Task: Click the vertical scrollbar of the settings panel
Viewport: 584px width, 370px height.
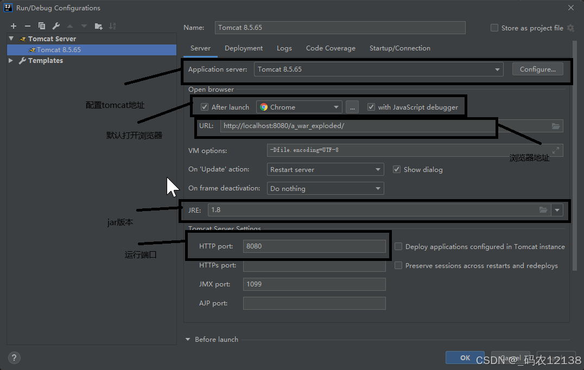Action: click(x=574, y=156)
